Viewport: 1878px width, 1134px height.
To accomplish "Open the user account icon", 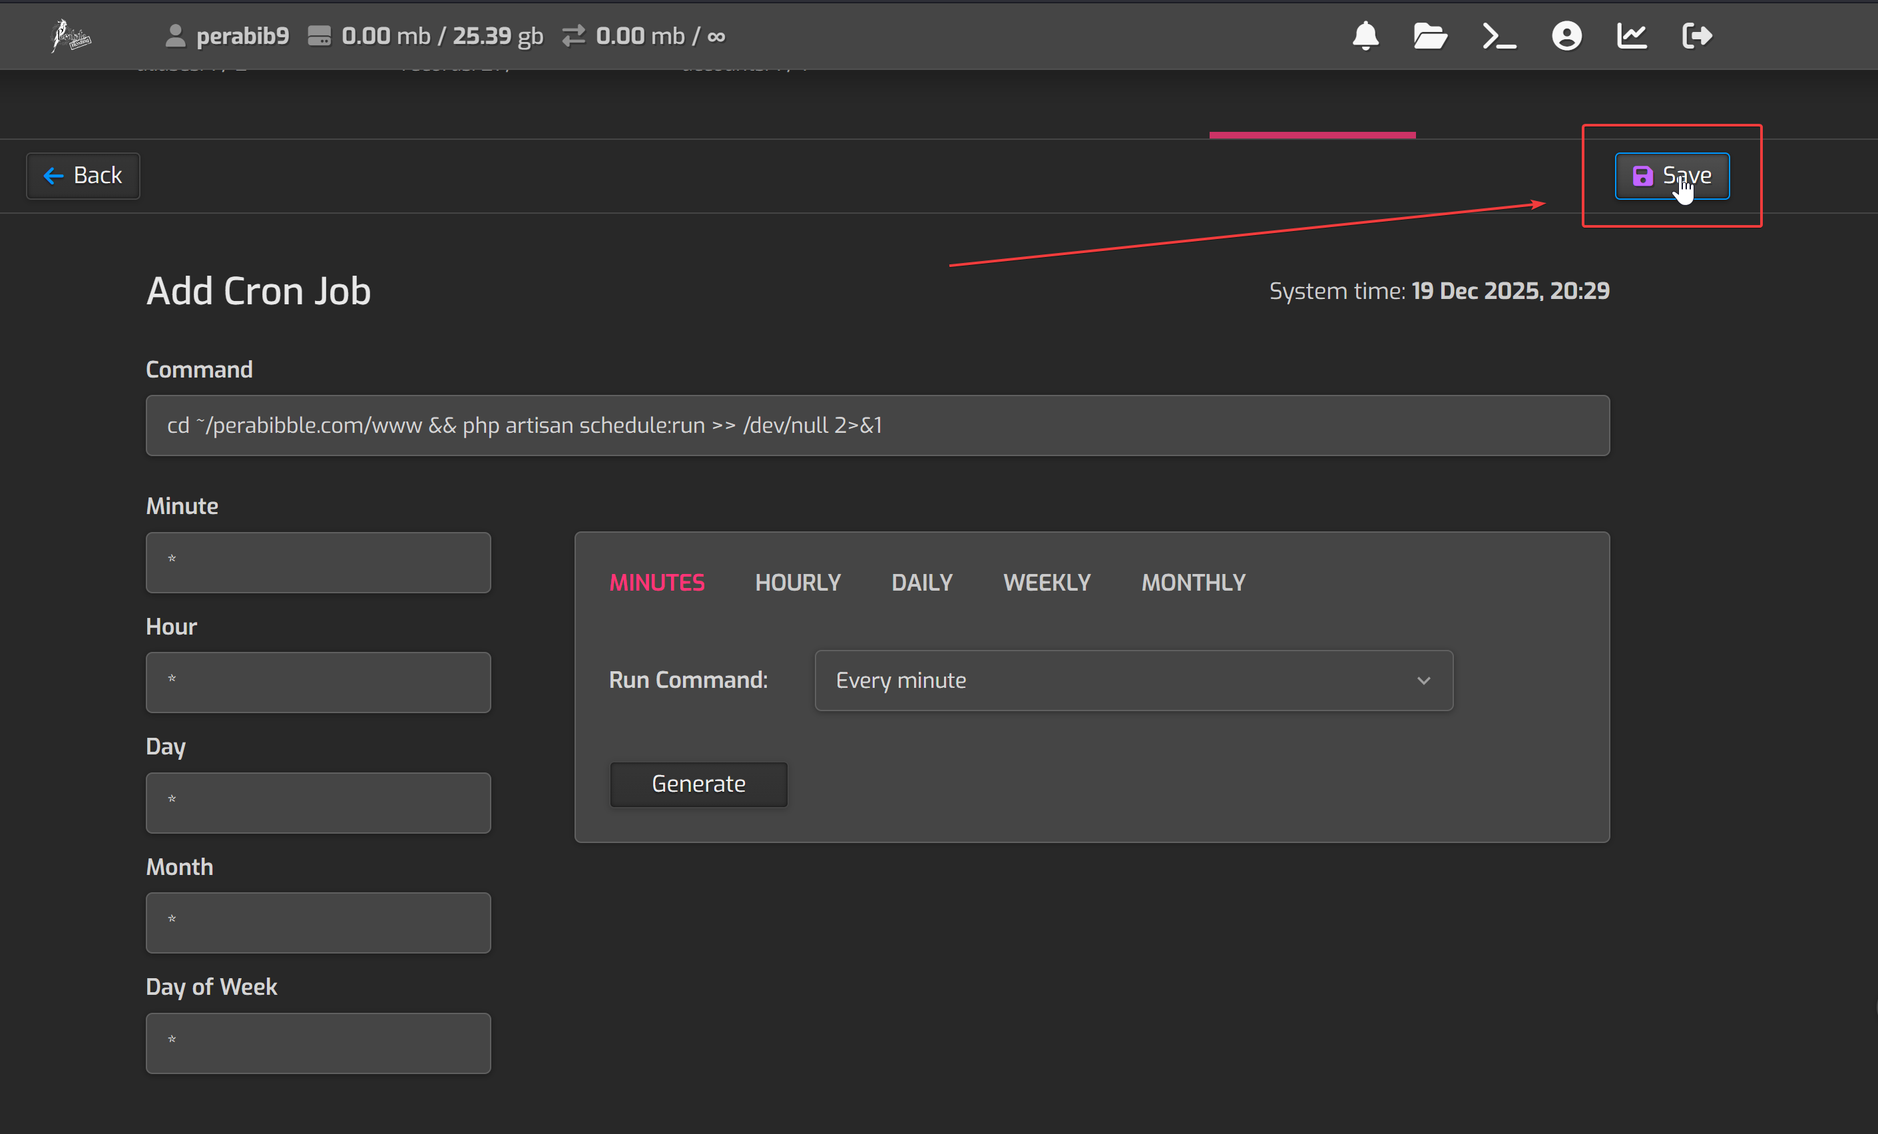I will click(1566, 36).
